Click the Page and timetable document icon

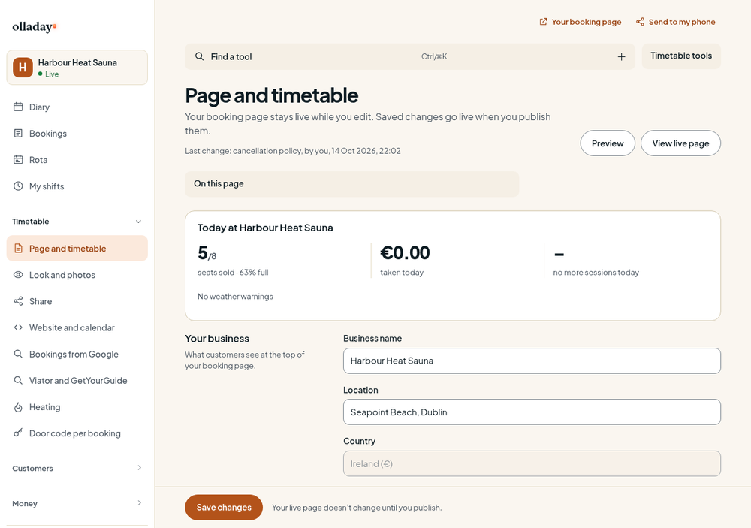(x=18, y=248)
